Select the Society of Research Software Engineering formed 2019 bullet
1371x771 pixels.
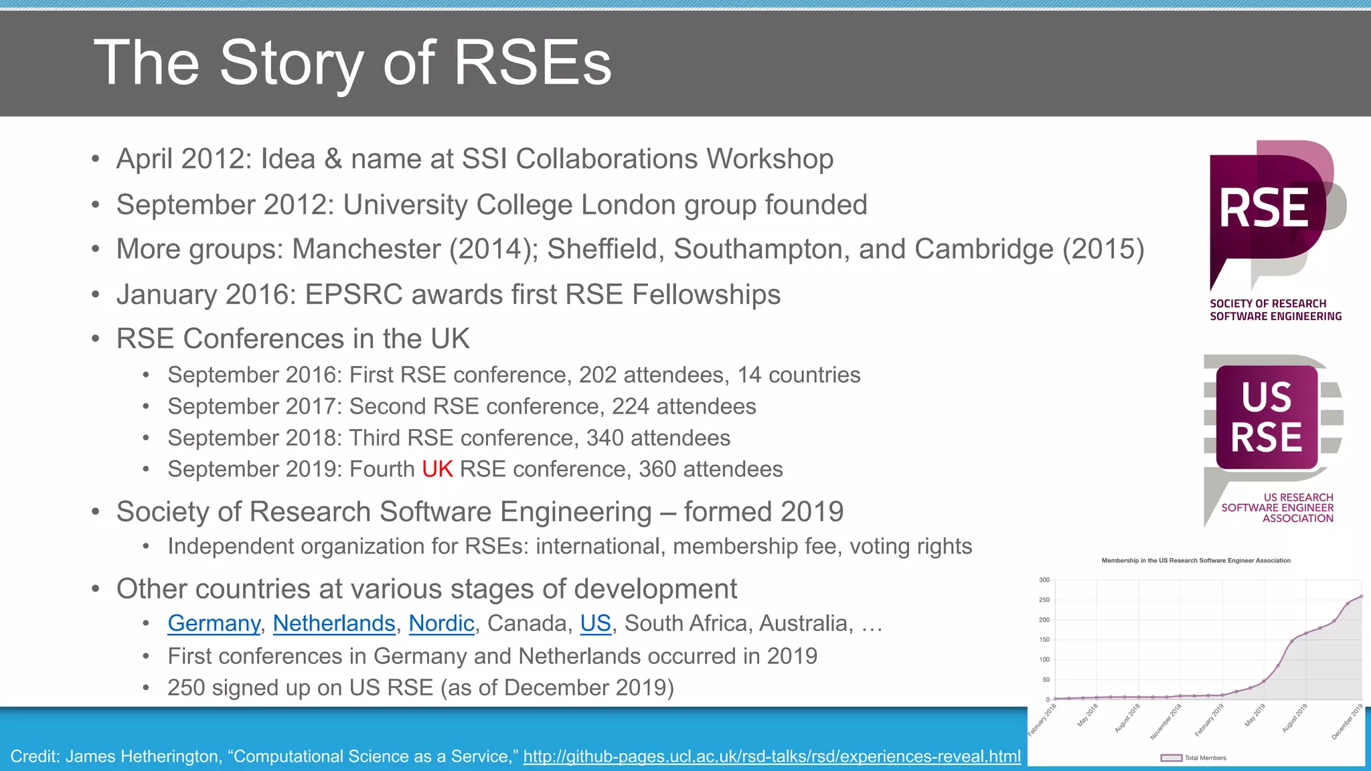coord(479,512)
